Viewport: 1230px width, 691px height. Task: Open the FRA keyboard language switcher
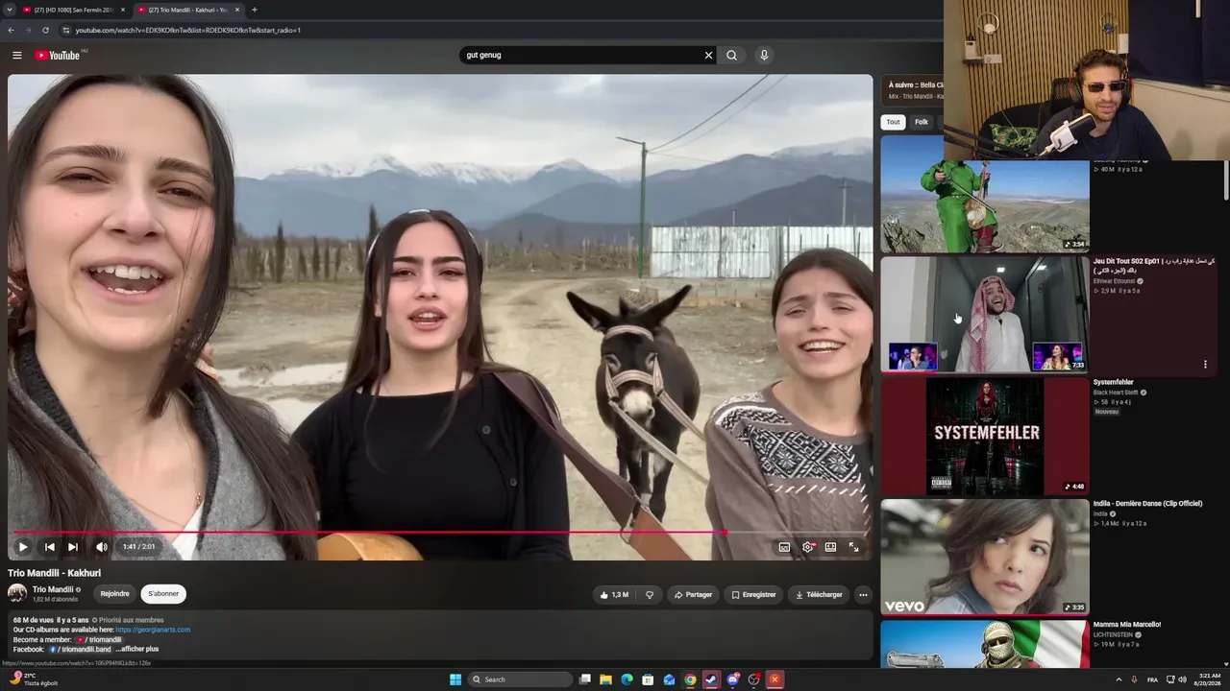click(1152, 679)
